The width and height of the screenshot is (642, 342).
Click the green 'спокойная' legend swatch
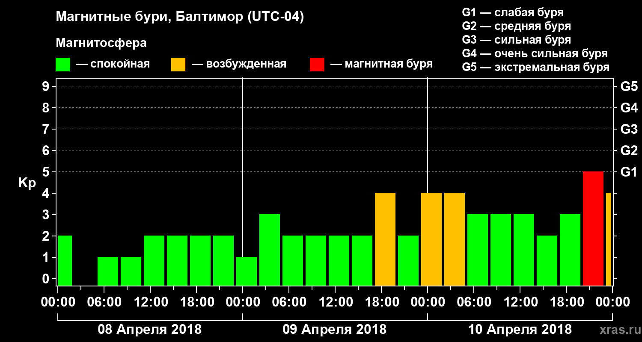(x=62, y=65)
